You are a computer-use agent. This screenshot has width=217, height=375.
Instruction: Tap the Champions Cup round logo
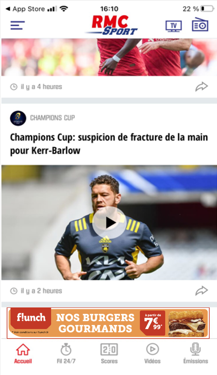pos(18,118)
